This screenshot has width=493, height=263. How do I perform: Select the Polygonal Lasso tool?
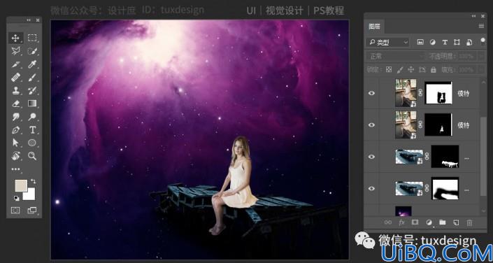pyautogui.click(x=15, y=51)
